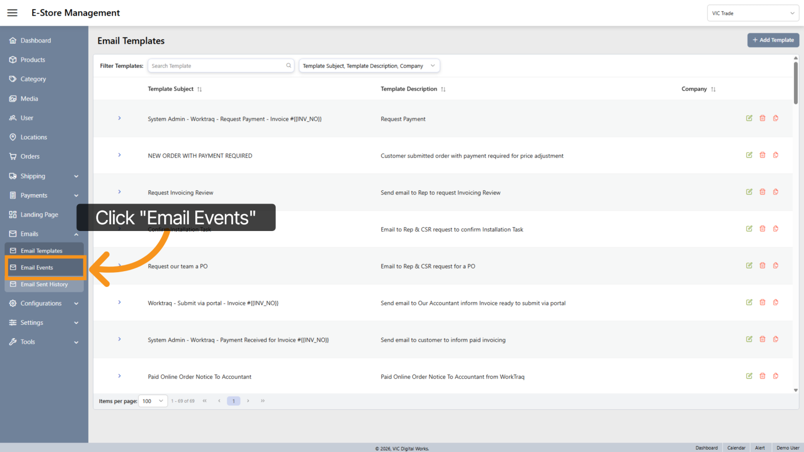Sort by Template Subject column

point(200,89)
